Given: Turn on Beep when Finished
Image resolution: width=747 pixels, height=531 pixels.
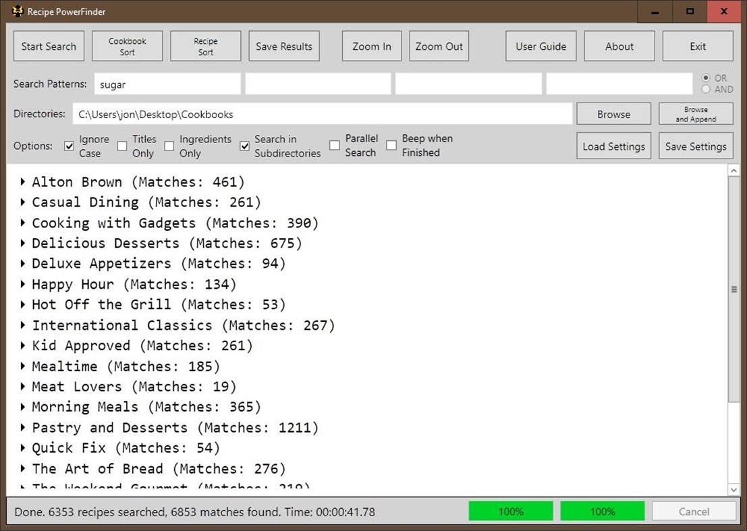Looking at the screenshot, I should [391, 146].
